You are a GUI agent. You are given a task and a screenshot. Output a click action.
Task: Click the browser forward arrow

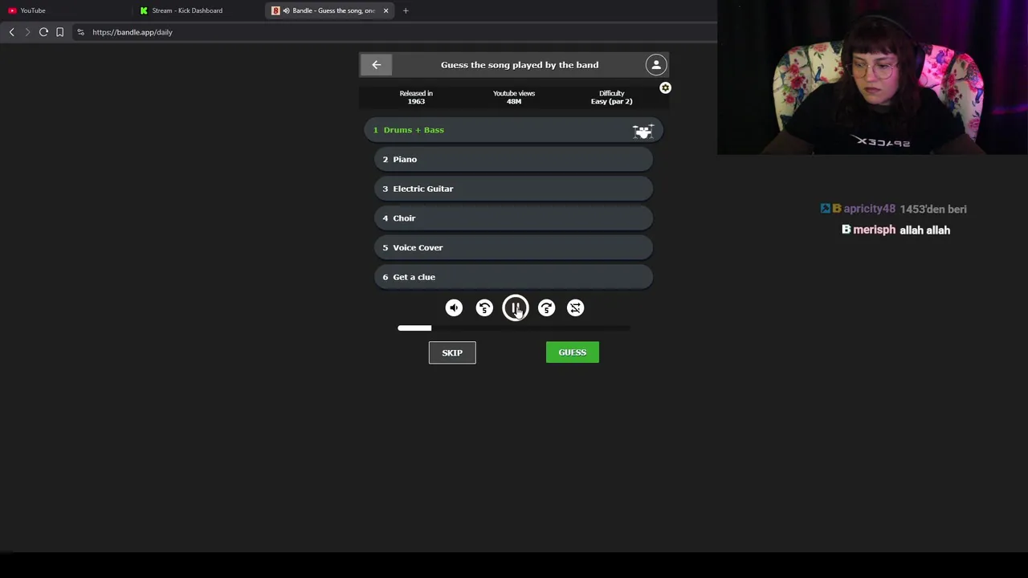[x=27, y=32]
